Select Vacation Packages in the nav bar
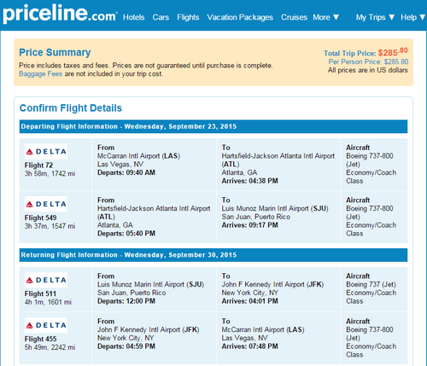This screenshot has width=427, height=366. click(240, 17)
